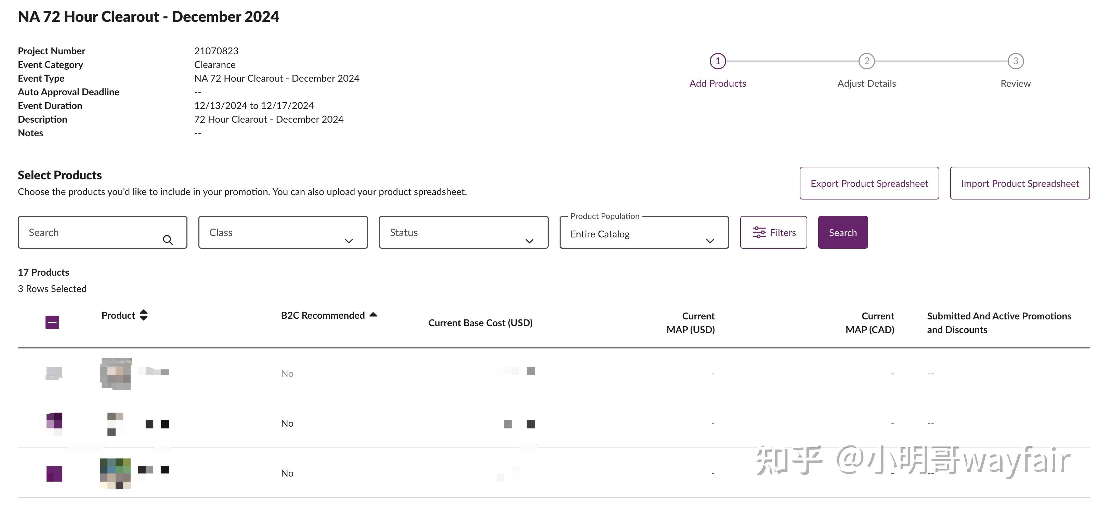Click Export Product Spreadsheet
Screen dimensions: 1098x509
click(x=870, y=183)
